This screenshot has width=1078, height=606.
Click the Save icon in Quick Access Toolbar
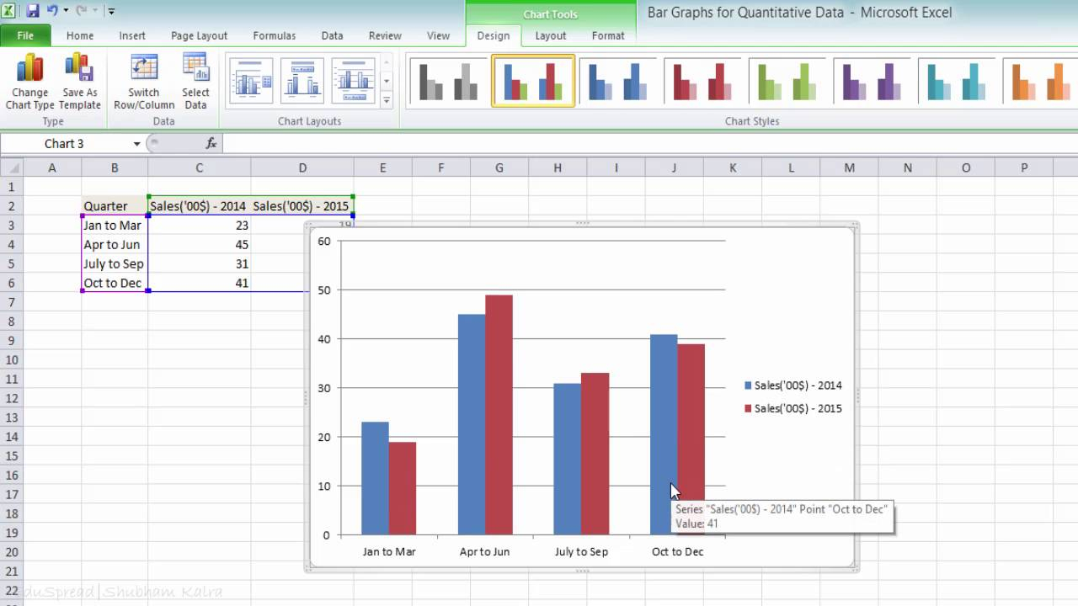[33, 8]
